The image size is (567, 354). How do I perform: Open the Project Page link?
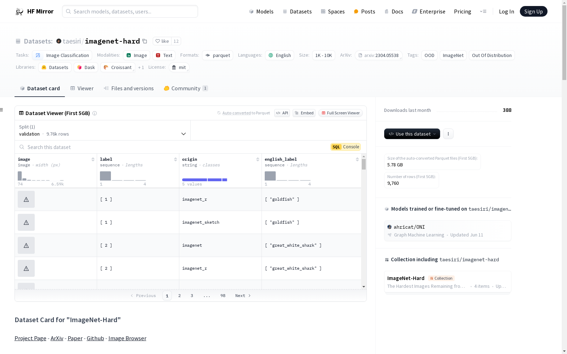[30, 338]
